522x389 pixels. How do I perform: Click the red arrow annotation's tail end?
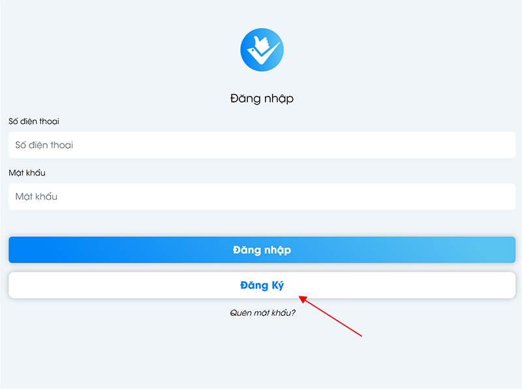(360, 335)
